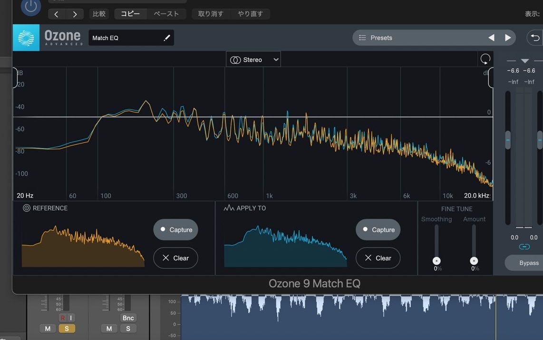The width and height of the screenshot is (543, 340).
Task: Click the Ozone logo icon
Action: click(x=26, y=38)
